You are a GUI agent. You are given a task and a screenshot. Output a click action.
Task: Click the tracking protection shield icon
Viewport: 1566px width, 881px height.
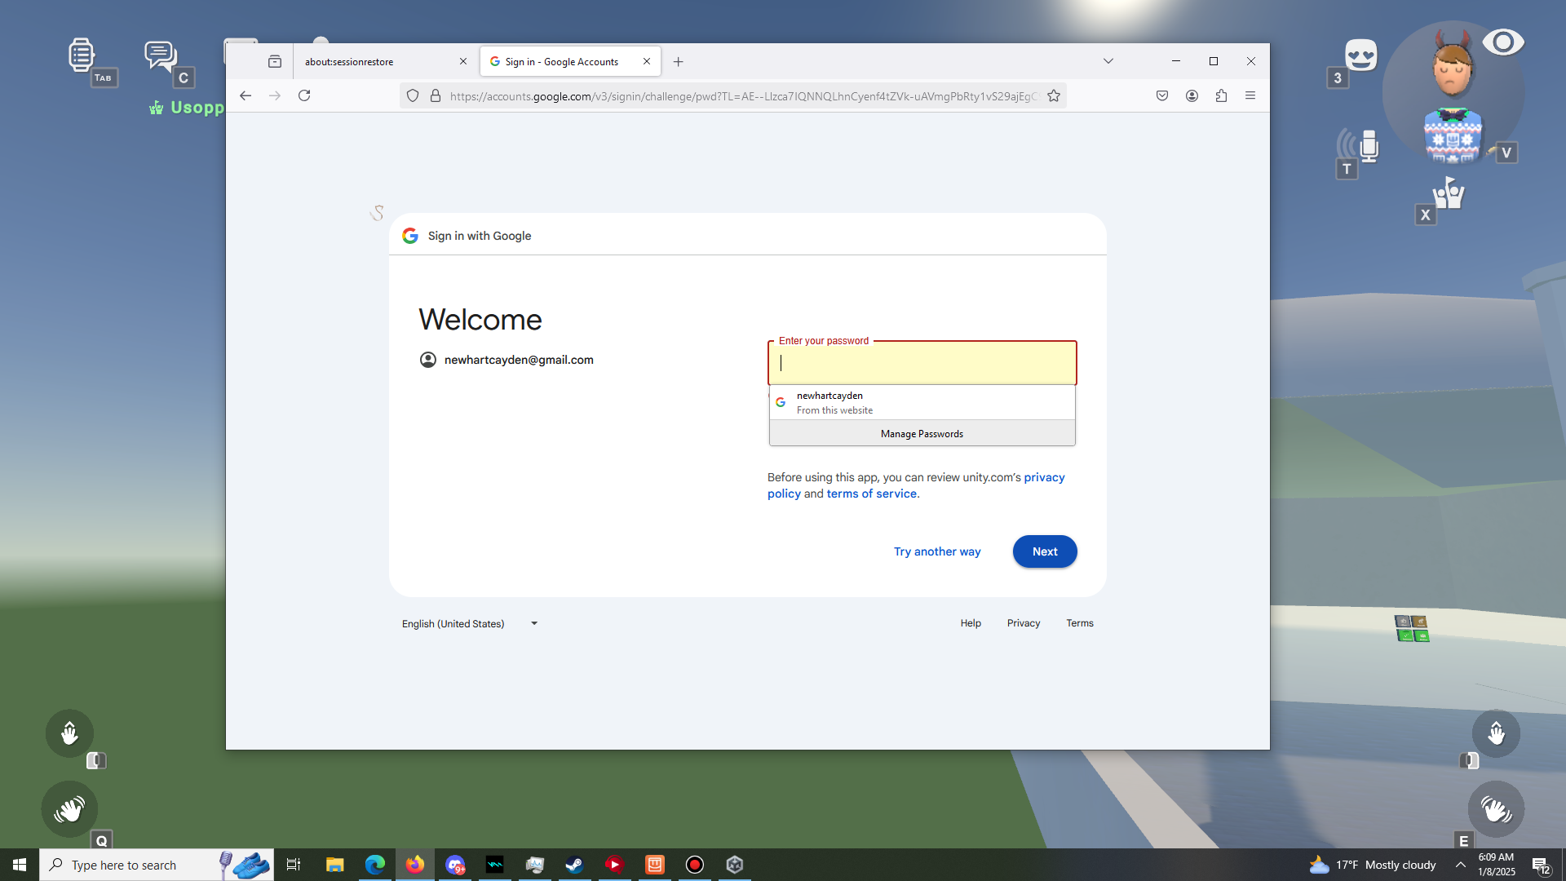(x=413, y=96)
